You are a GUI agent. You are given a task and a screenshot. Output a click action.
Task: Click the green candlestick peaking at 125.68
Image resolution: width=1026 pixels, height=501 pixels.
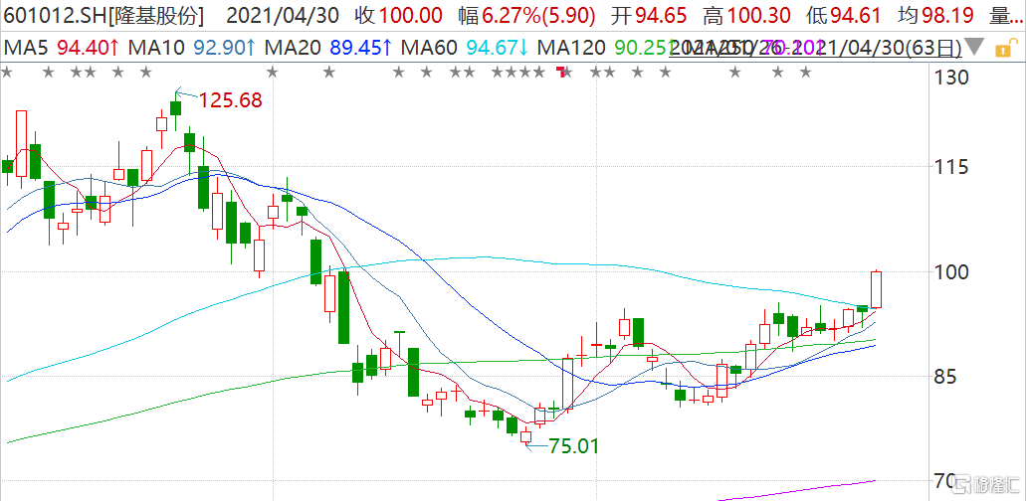175,108
